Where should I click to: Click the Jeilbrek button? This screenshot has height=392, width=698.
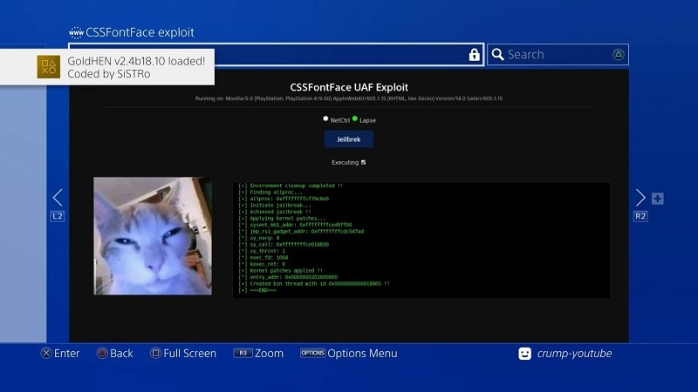[348, 139]
